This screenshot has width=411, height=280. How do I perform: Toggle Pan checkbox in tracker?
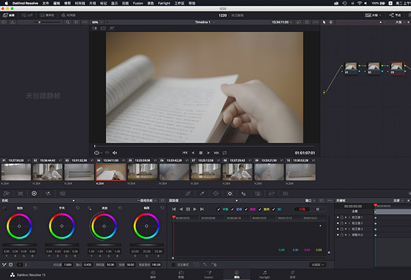pos(219,209)
